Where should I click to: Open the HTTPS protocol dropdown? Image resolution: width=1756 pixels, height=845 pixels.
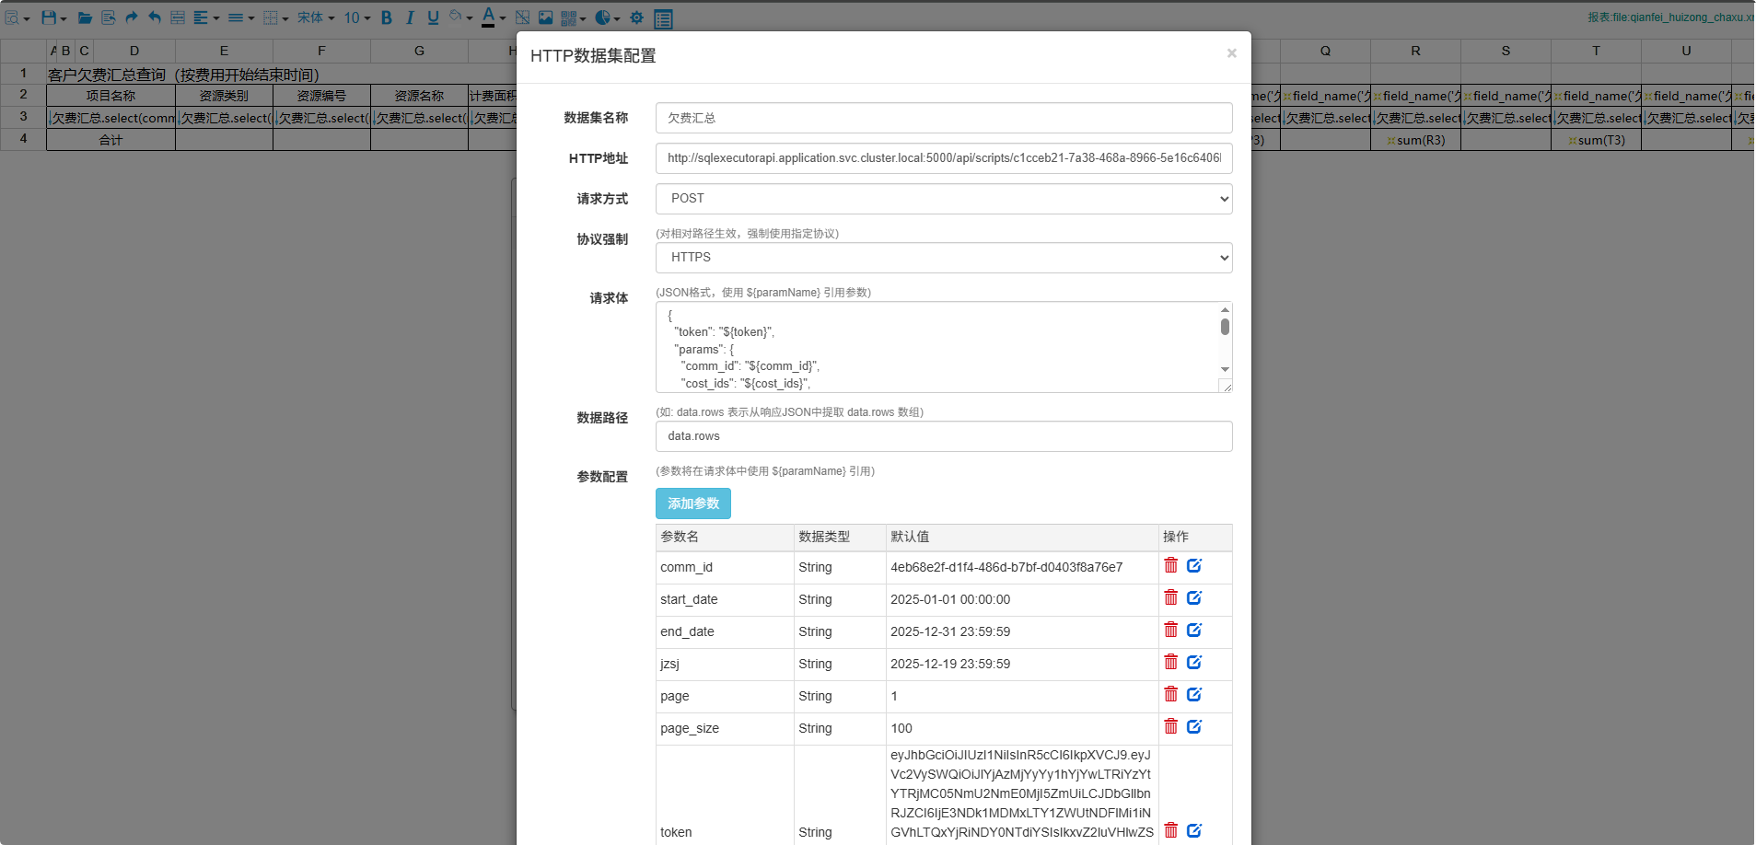point(943,258)
